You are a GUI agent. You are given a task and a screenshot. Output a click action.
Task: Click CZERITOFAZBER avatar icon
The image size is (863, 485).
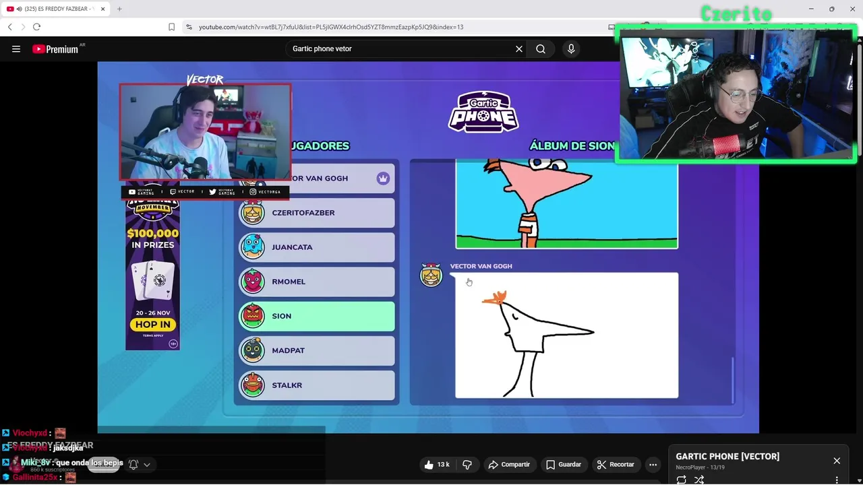253,213
